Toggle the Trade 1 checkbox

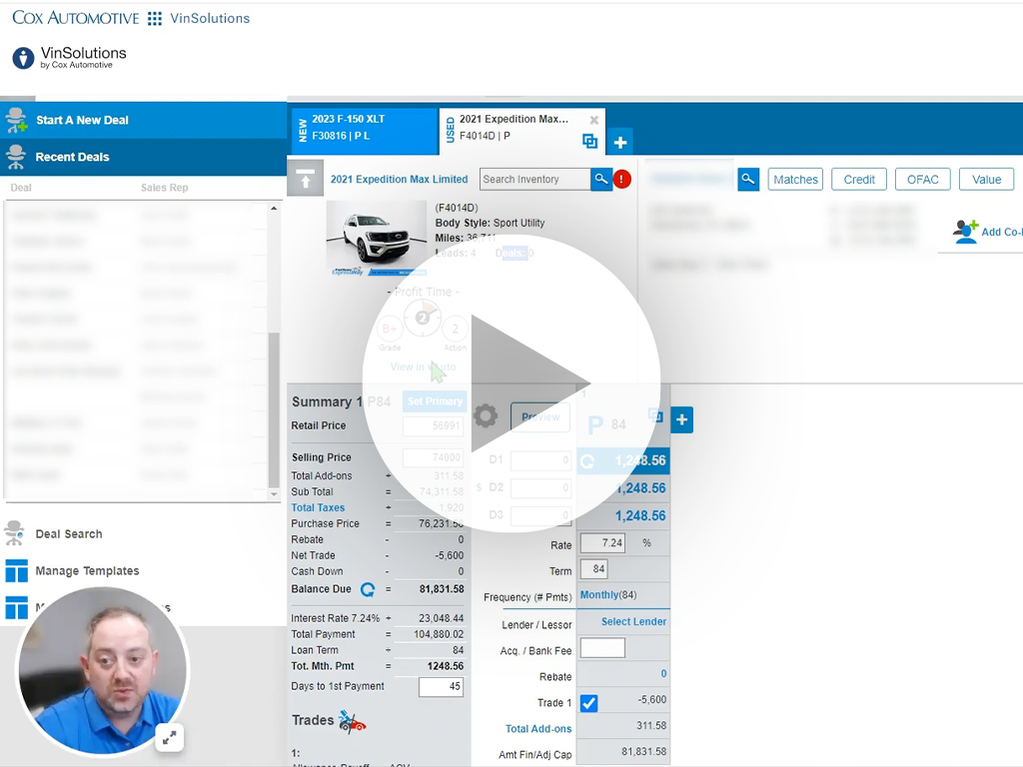point(588,702)
